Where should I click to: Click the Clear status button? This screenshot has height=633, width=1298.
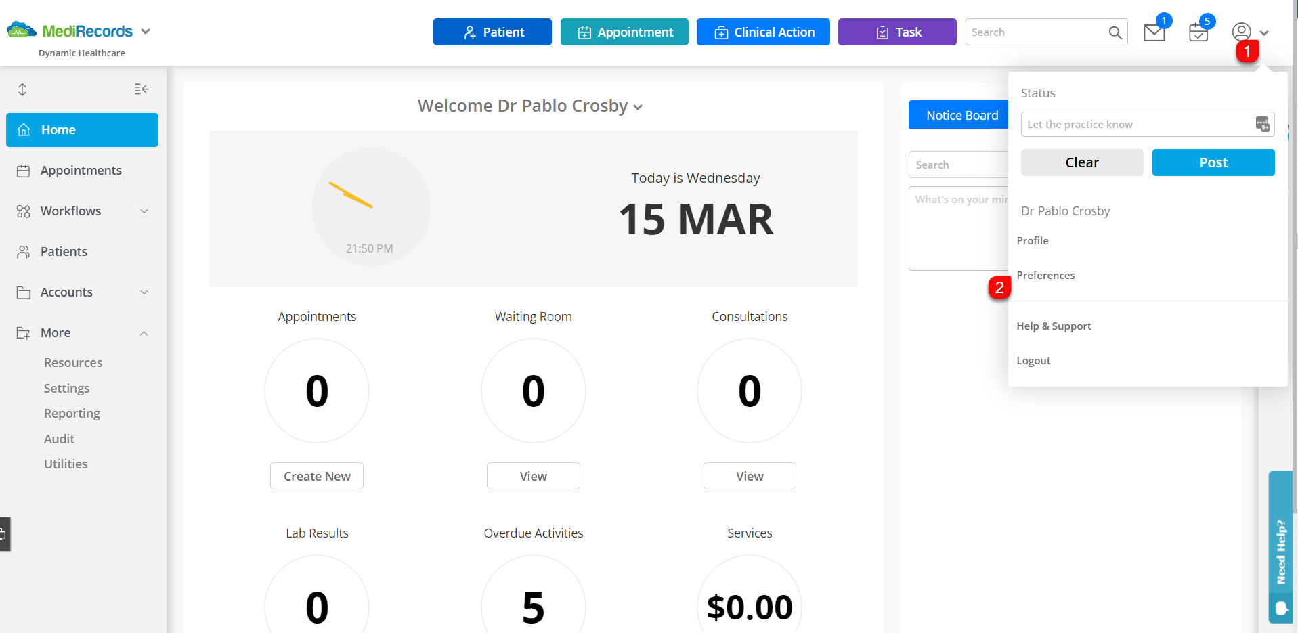(x=1081, y=162)
